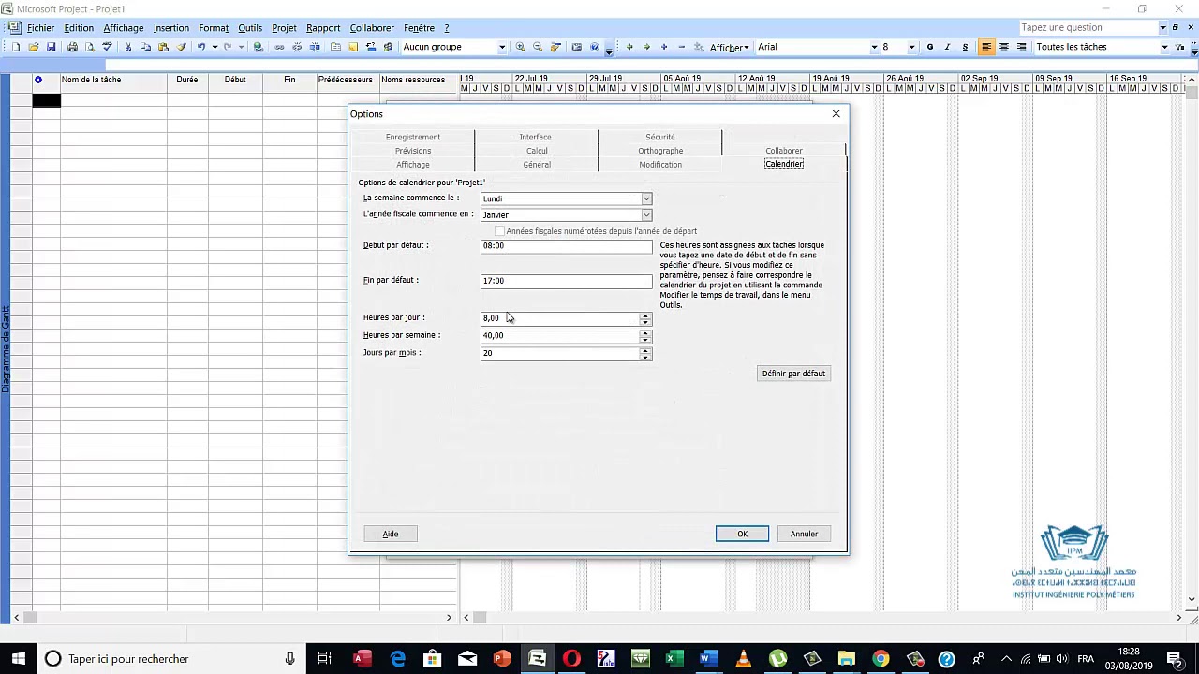Open the Arial font dropdown

874,47
